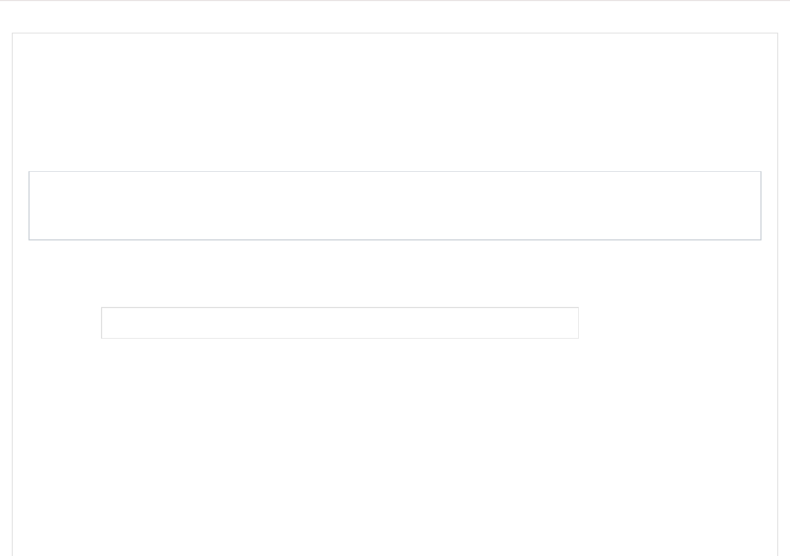790x556 pixels.
Task: Click blank area between the two boxes
Action: pos(395,274)
